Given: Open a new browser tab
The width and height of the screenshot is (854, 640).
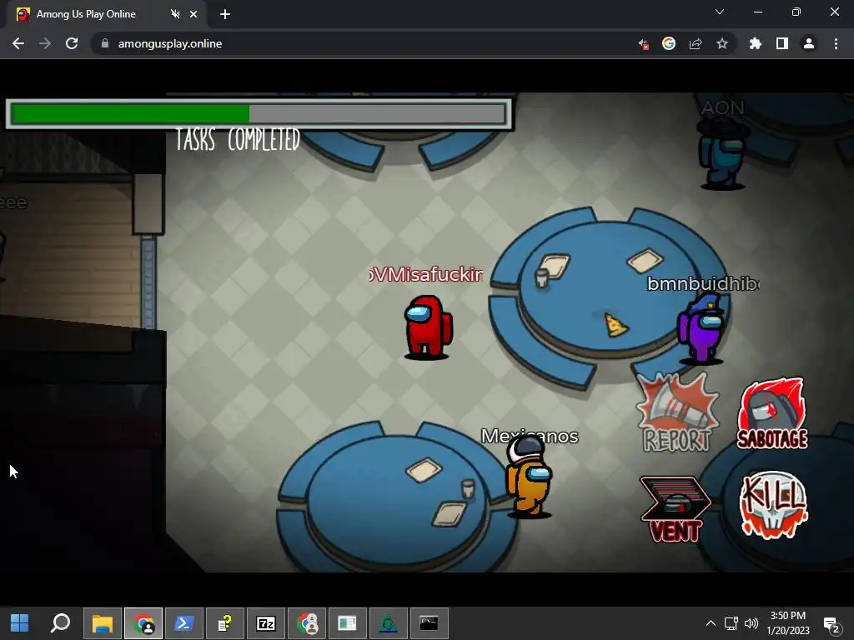Looking at the screenshot, I should pos(225,14).
